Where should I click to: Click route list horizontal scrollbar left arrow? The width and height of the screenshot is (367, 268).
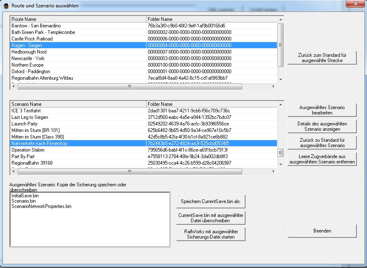(x=14, y=87)
